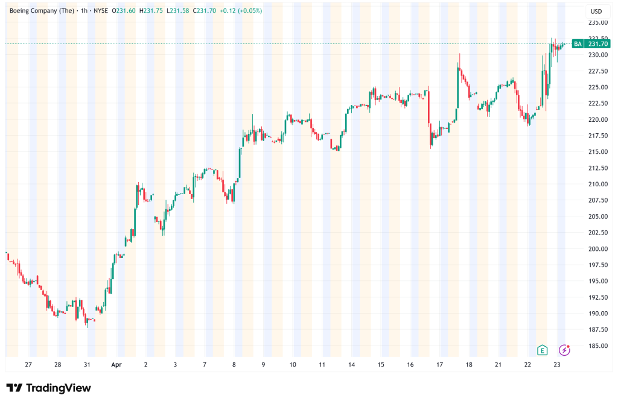Click date 31 on the time axis

87,365
